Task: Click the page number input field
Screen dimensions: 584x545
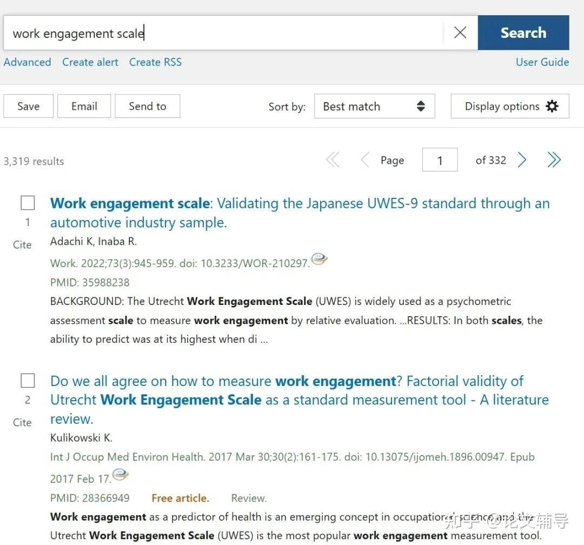Action: click(x=440, y=161)
